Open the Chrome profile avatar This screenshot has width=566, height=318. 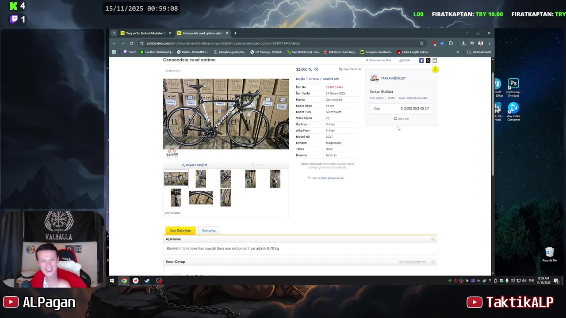(481, 43)
